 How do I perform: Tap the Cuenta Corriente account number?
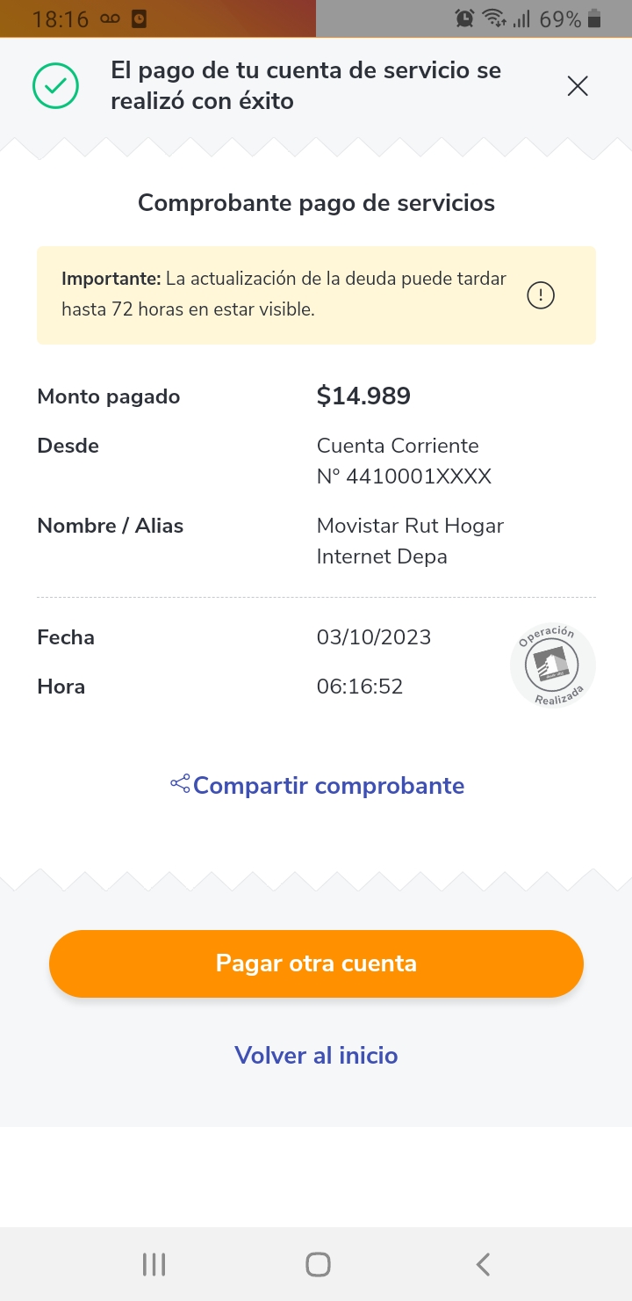(404, 476)
